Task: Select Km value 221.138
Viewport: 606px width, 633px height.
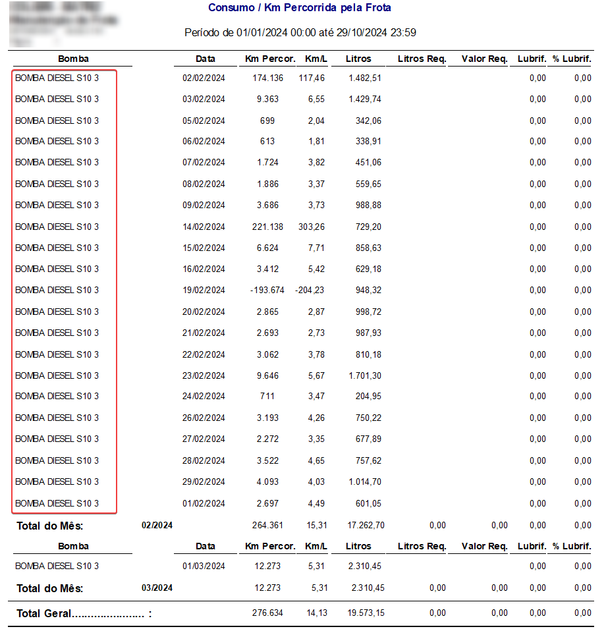Action: coord(267,227)
